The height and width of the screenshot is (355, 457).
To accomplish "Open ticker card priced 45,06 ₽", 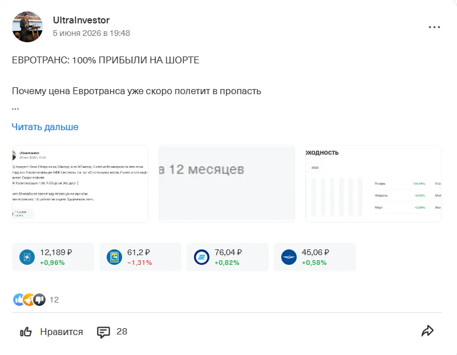I will click(x=315, y=257).
